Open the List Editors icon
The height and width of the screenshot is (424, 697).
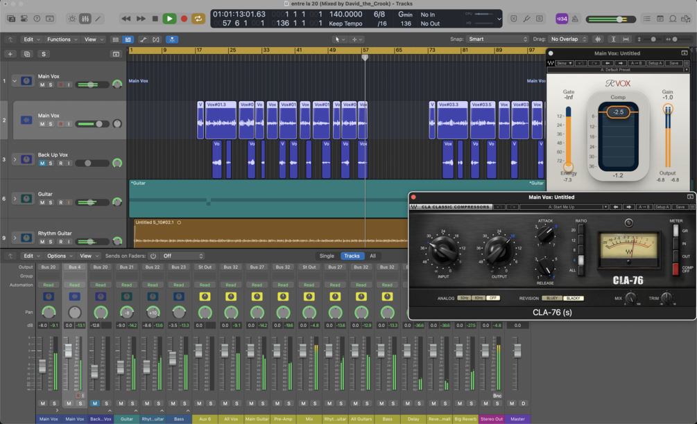coord(647,19)
